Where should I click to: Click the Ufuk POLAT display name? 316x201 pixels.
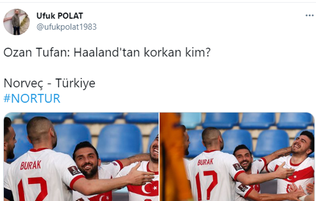coord(60,16)
